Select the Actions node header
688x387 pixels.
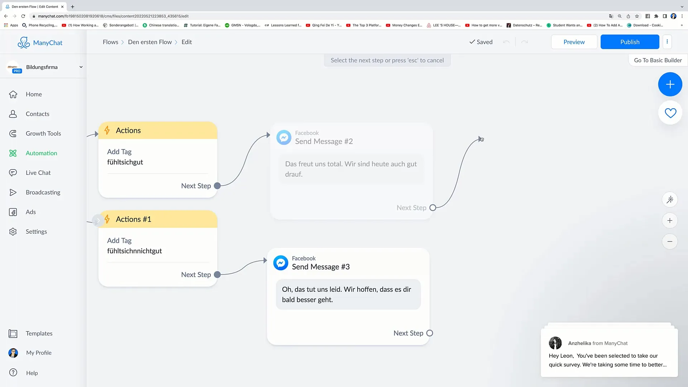[158, 130]
